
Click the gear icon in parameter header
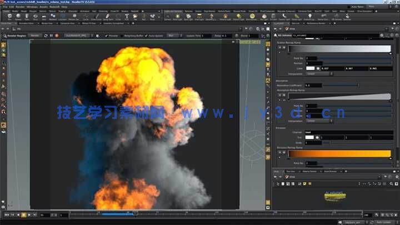point(382,36)
